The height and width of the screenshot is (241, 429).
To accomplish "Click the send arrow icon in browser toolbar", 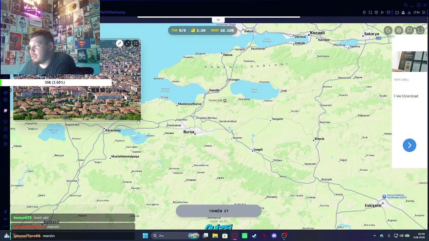I will point(382,12).
